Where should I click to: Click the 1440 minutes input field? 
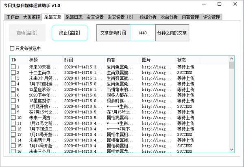pyautogui.click(x=142, y=33)
